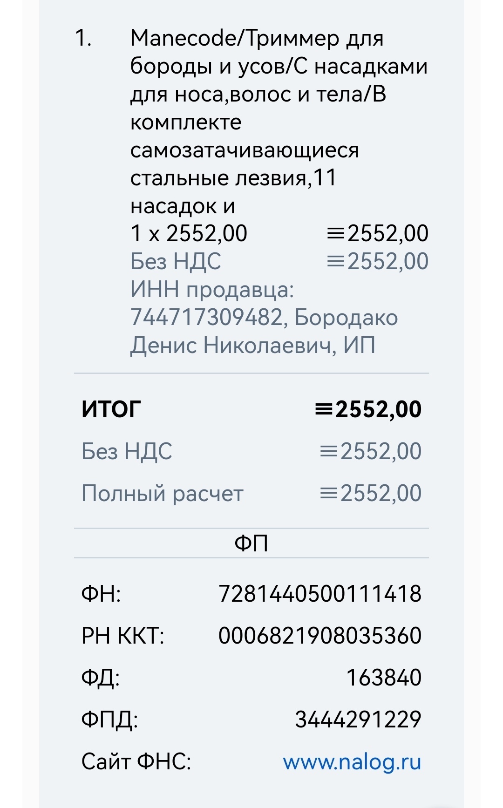The width and height of the screenshot is (503, 808).
Task: Tap the ФПД label
Action: (109, 720)
